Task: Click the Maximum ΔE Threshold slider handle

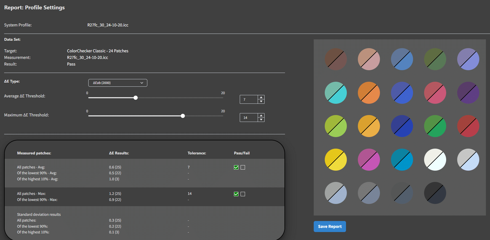Action: tap(183, 116)
